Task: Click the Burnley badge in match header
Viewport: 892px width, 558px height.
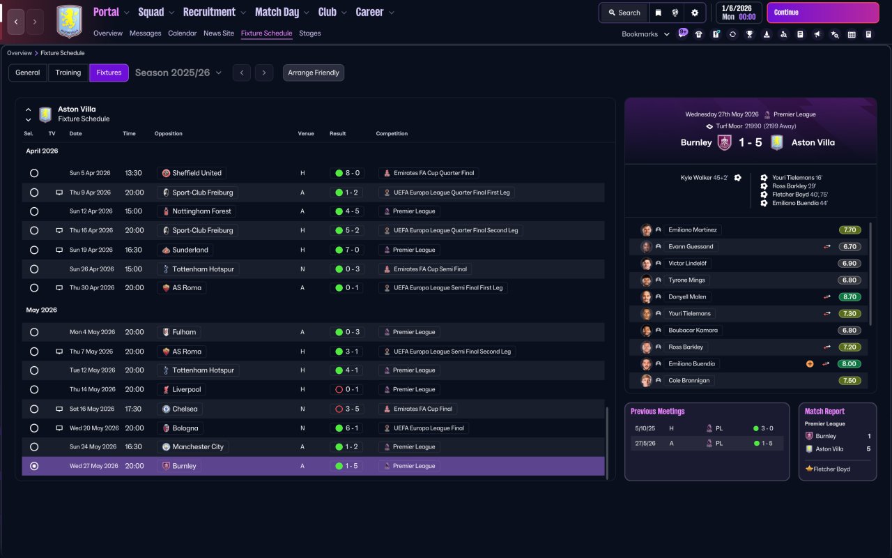Action: (x=725, y=142)
